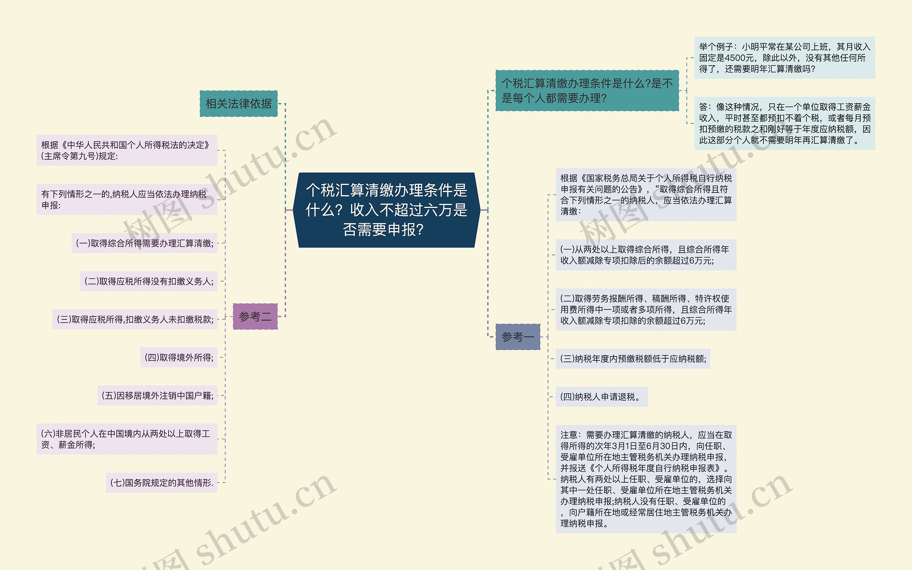This screenshot has height=570, width=912.
Task: Click the answer note starting with 答：像这种情况
Action: coord(784,124)
